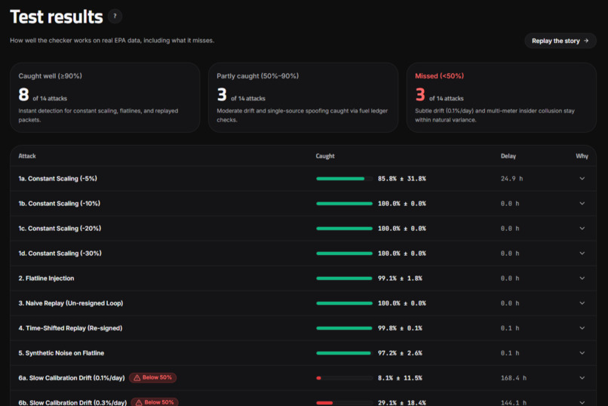Click the 144.1 h delay value
The width and height of the screenshot is (608, 406).
point(514,403)
